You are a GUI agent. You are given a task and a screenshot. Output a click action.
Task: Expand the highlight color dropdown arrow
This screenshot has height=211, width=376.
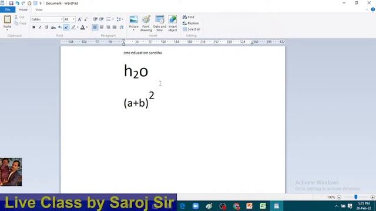point(78,28)
